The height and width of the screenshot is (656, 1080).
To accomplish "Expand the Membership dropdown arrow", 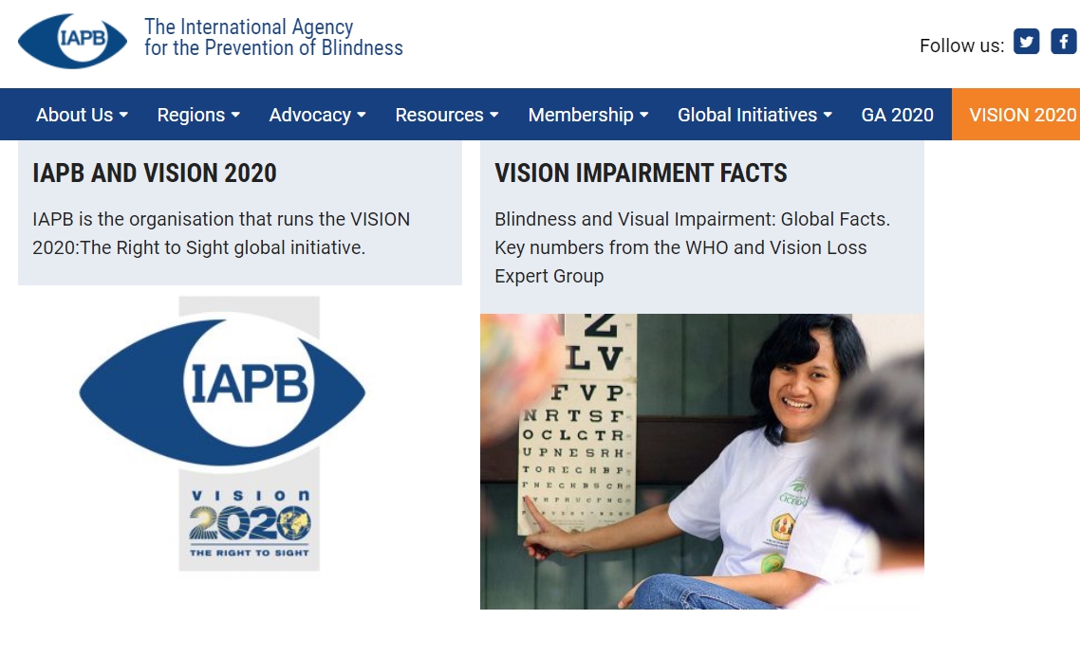I will click(644, 115).
